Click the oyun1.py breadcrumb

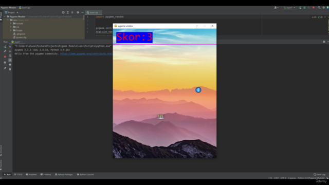pyautogui.click(x=25, y=8)
